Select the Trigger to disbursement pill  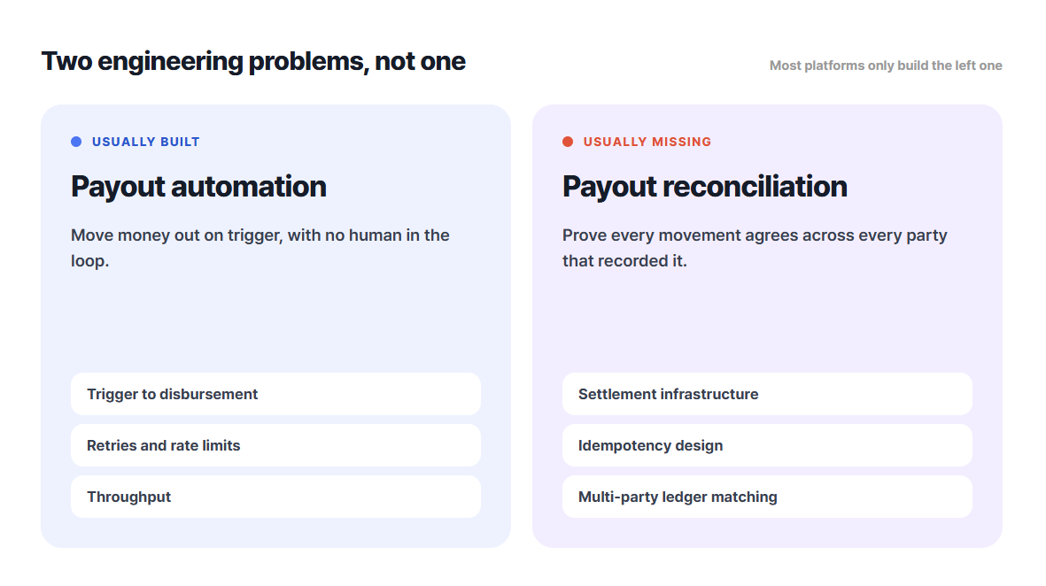275,394
